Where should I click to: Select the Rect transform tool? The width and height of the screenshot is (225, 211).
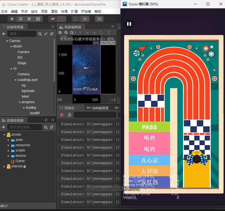coord(38,19)
